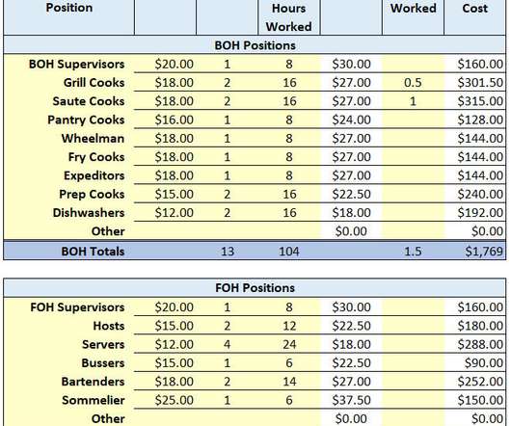The height and width of the screenshot is (426, 511).
Task: Select the Servers staff count cell 4
Action: [x=228, y=344]
